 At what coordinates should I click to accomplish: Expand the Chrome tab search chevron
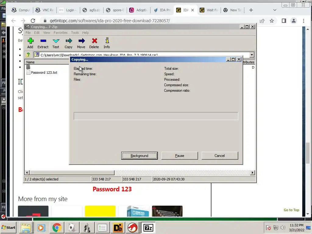pos(275,10)
